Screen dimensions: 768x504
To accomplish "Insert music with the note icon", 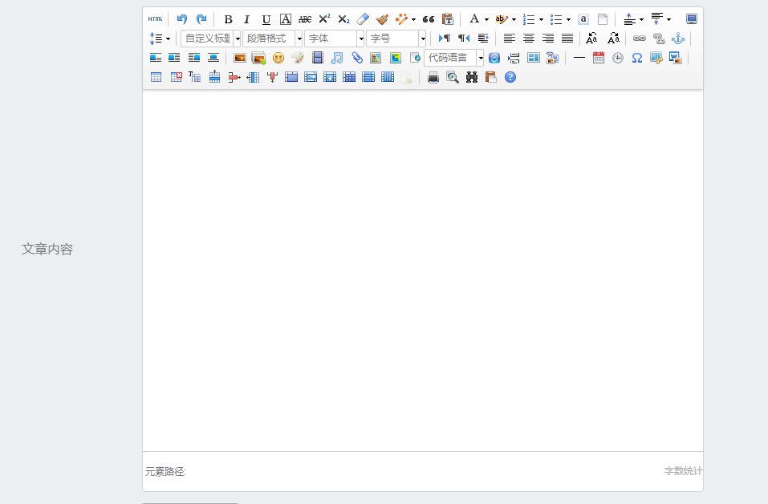I will (337, 58).
